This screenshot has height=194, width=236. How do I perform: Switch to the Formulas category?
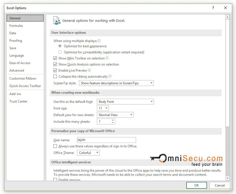pyautogui.click(x=16, y=25)
